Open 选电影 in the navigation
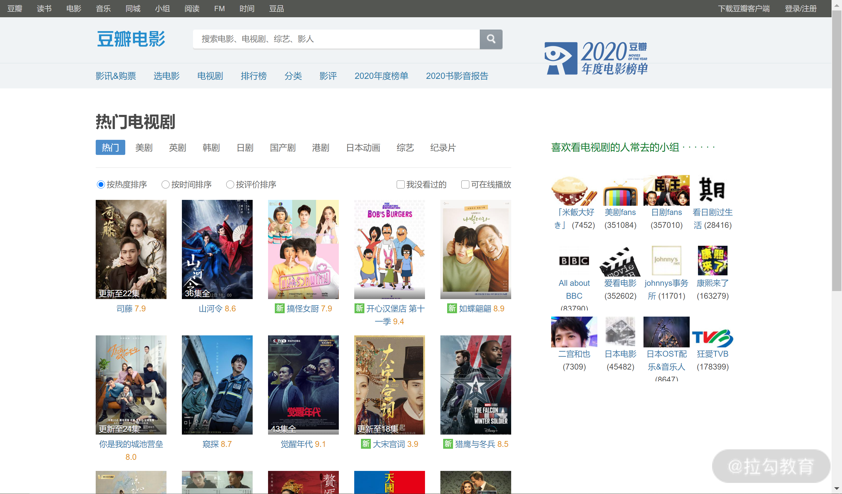842x494 pixels. pos(166,76)
